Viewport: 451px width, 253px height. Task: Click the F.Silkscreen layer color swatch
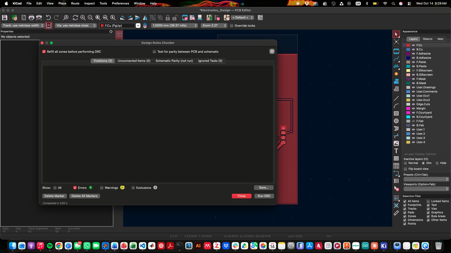408,71
